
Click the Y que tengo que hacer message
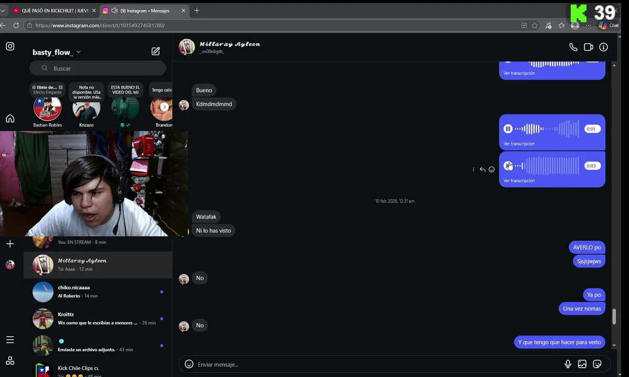coord(559,342)
